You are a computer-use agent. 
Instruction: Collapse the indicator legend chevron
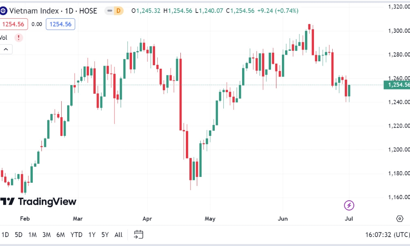click(x=6, y=49)
